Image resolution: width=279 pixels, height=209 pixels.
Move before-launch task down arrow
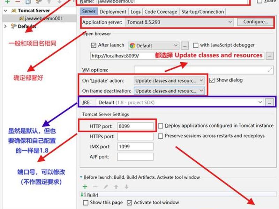tap(127, 187)
